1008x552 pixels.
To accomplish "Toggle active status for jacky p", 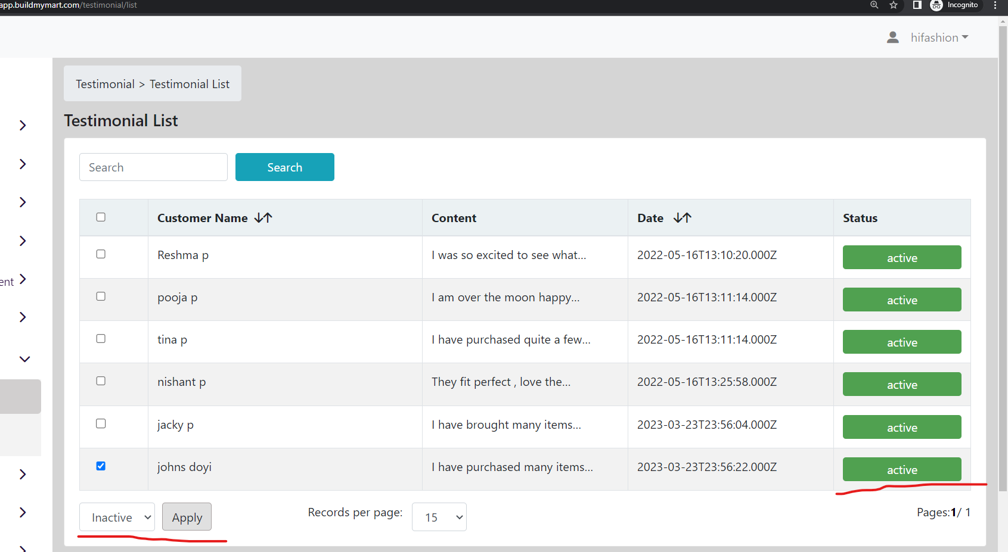I will [x=902, y=427].
